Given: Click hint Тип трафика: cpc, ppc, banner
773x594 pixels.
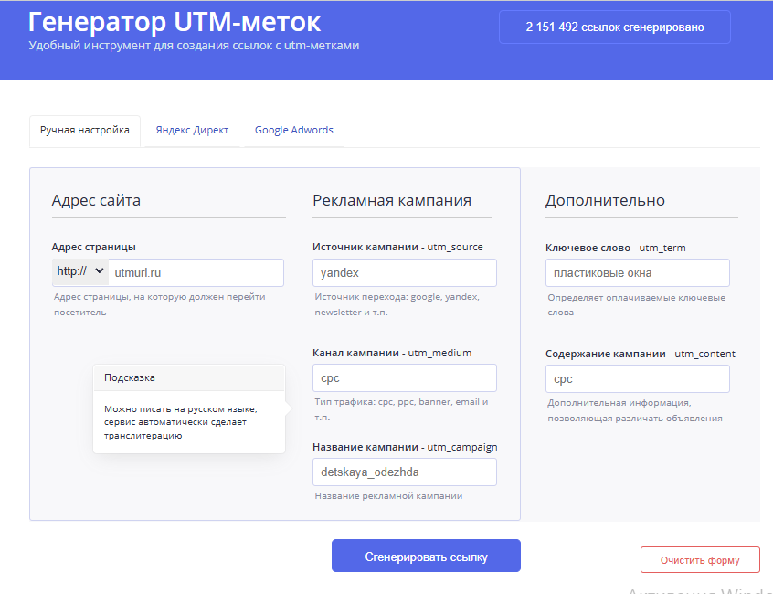Looking at the screenshot, I should point(401,409).
